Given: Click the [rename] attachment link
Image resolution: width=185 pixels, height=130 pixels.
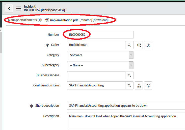Looking at the screenshot, I should tap(86, 20).
